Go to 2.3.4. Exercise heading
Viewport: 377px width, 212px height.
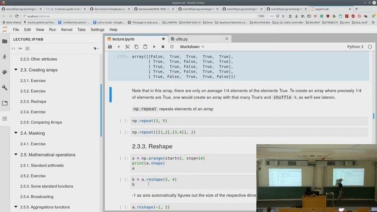click(x=33, y=112)
